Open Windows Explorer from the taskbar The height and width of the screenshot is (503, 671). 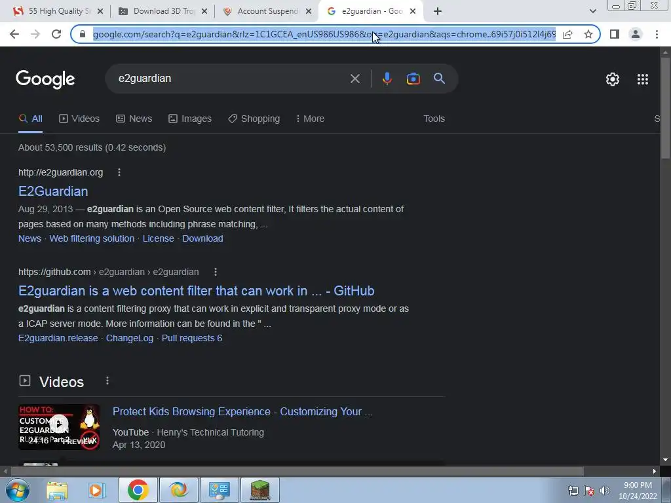(57, 490)
